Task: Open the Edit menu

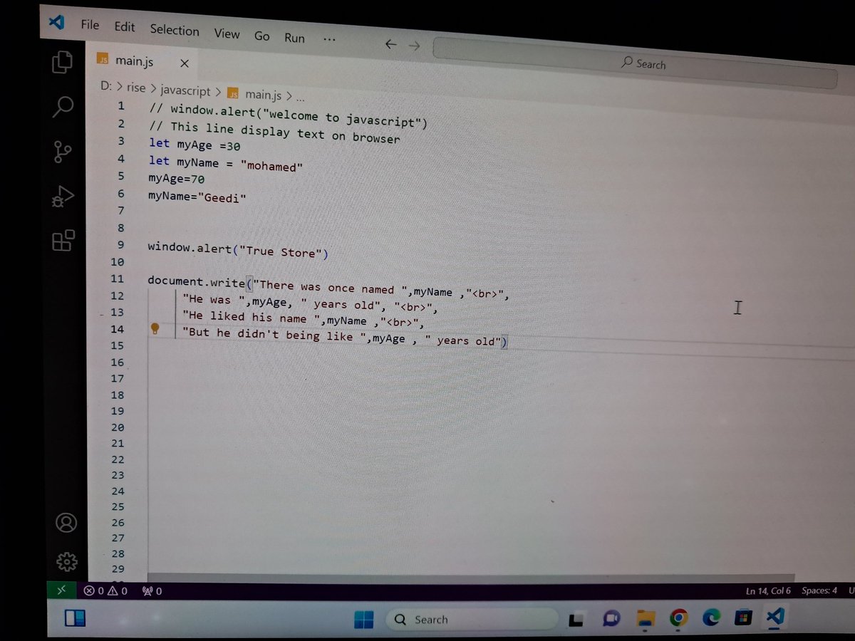Action: pos(124,27)
